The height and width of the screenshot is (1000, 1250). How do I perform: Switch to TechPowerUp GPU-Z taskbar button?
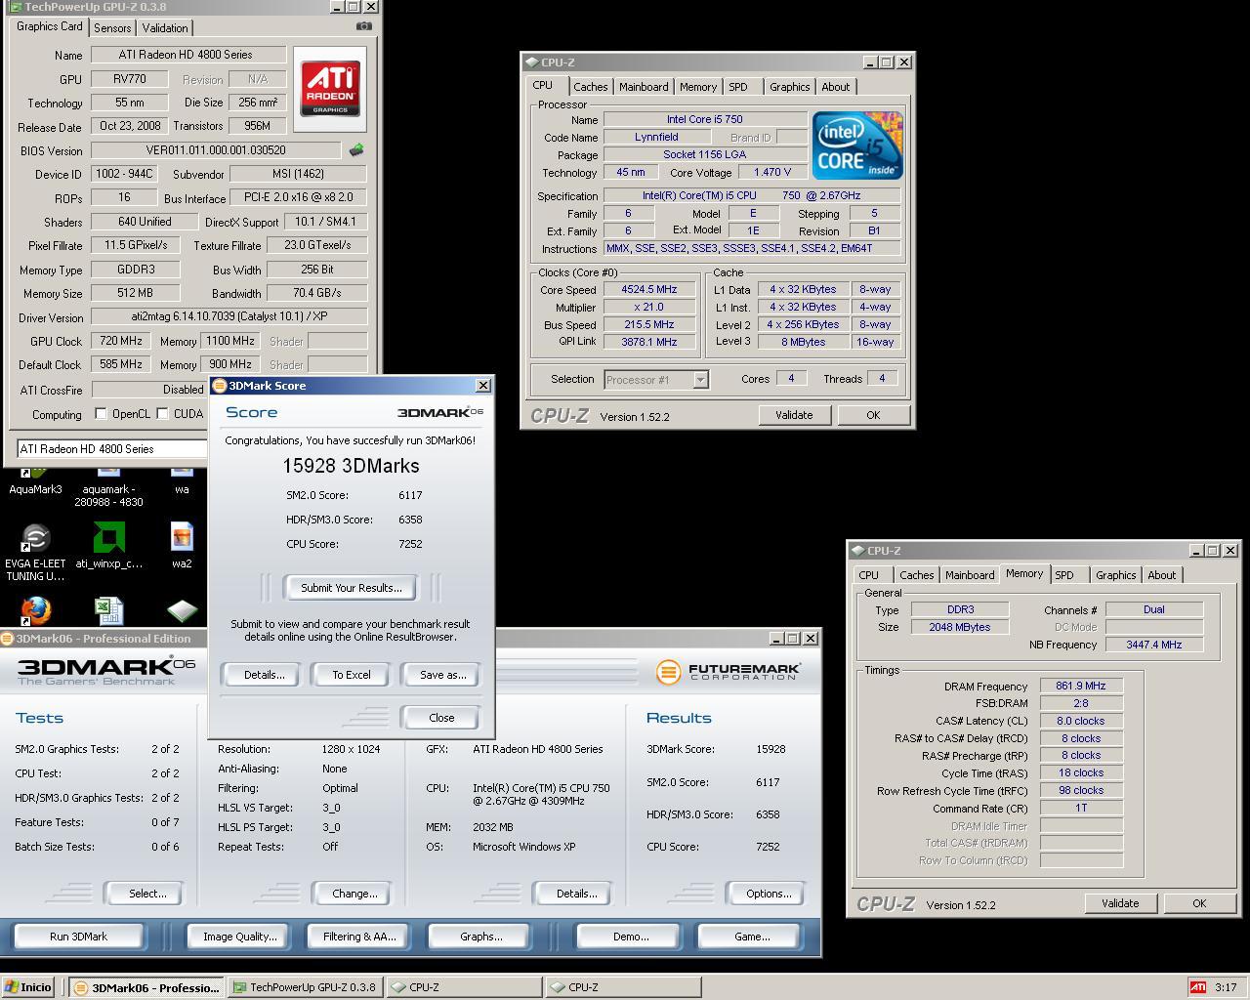[x=305, y=987]
